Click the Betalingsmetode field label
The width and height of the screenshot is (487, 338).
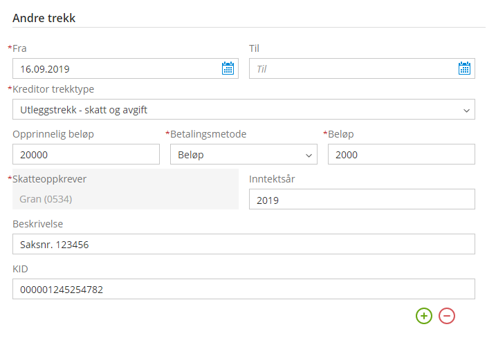tap(208, 134)
